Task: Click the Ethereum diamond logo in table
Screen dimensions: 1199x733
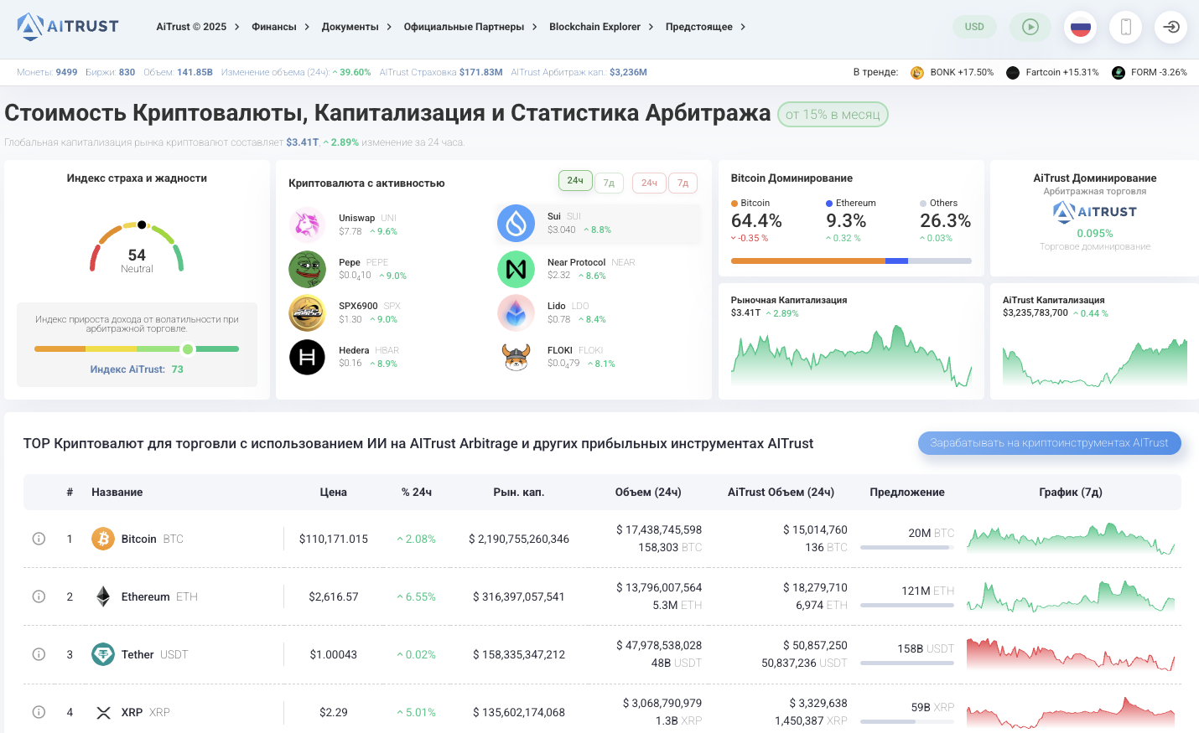Action: (x=103, y=596)
